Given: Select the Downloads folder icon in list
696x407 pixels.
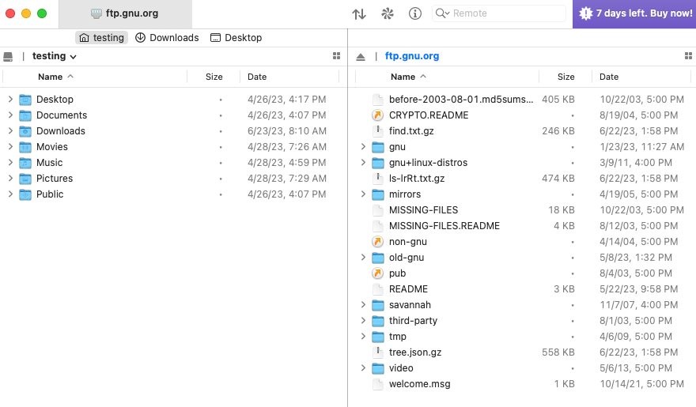Looking at the screenshot, I should point(25,131).
